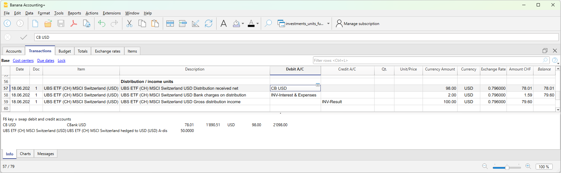Open the help question mark icon

click(x=555, y=60)
